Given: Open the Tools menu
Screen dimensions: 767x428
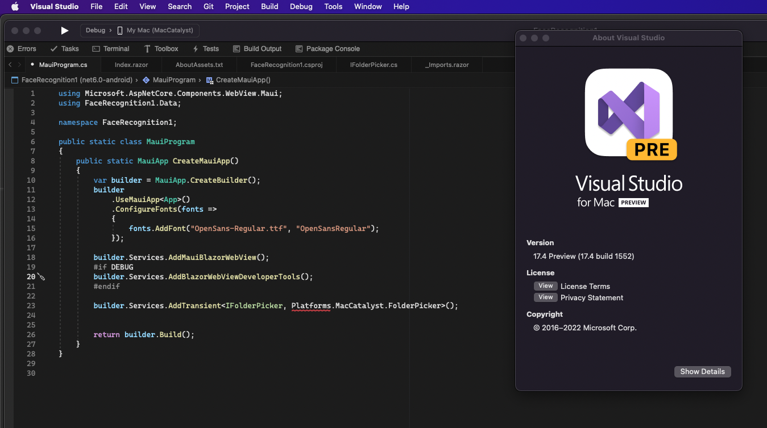Looking at the screenshot, I should pos(333,7).
